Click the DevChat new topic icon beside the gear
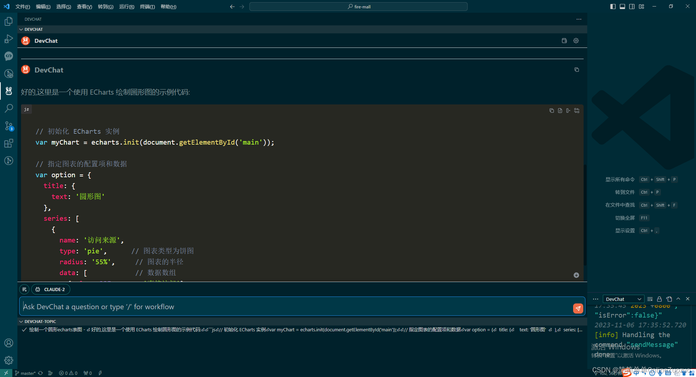The height and width of the screenshot is (377, 696). tap(564, 41)
